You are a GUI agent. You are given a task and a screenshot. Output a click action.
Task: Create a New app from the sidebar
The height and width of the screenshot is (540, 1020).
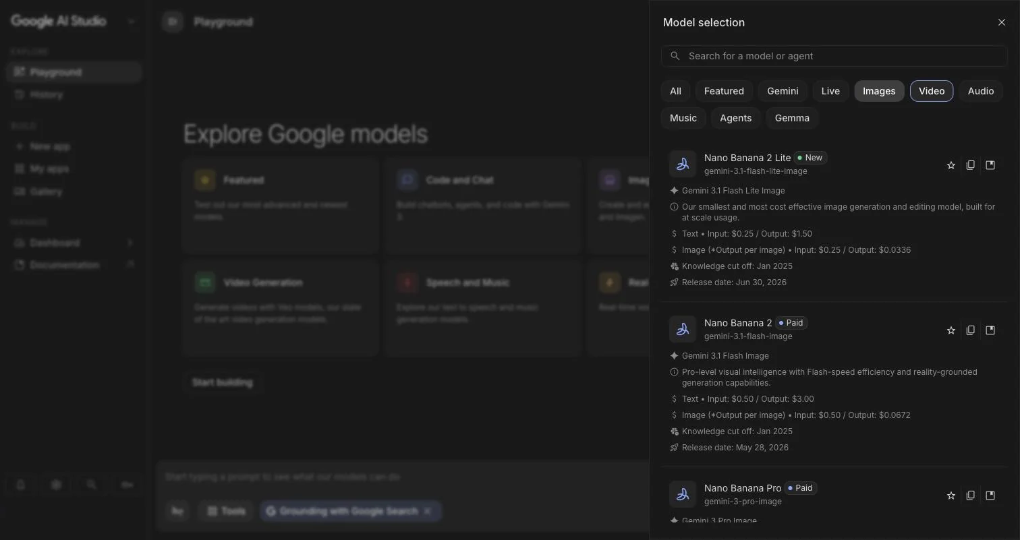74,146
